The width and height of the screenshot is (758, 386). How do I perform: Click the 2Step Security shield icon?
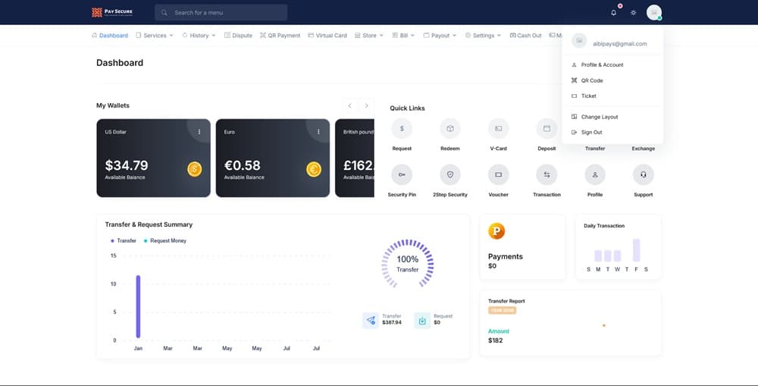(x=449, y=174)
